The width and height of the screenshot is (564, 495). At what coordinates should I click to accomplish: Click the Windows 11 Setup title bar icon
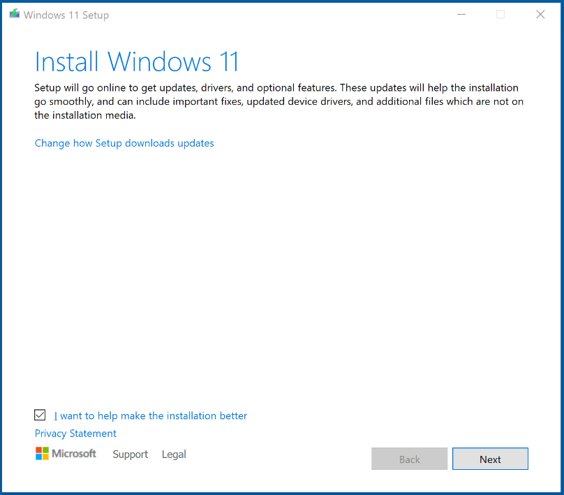15,14
